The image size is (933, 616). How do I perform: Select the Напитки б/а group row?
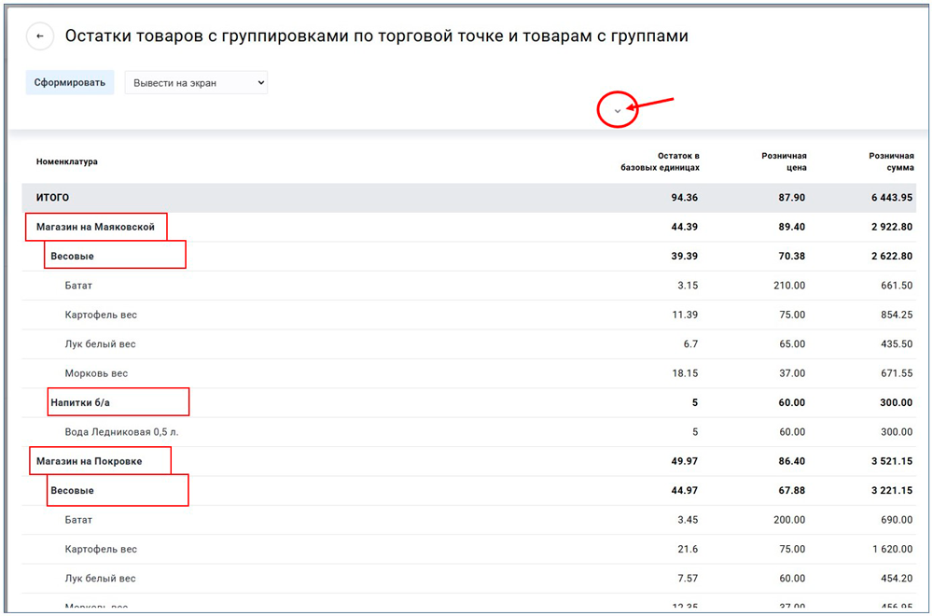click(x=87, y=402)
